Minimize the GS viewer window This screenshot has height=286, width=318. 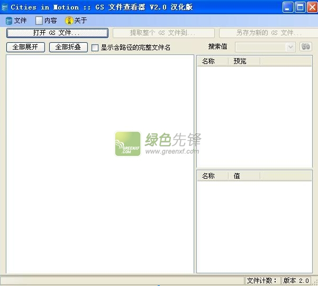pos(288,7)
